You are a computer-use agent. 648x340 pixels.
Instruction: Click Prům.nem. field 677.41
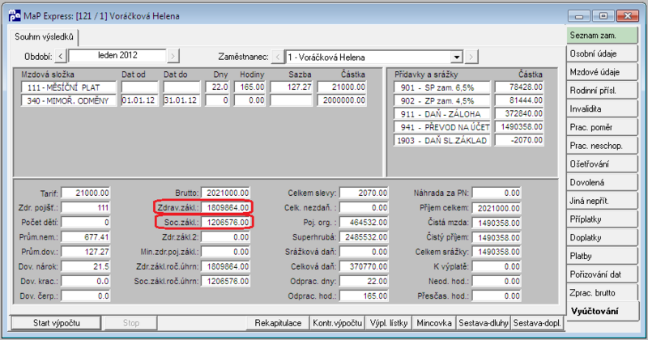[x=86, y=237]
